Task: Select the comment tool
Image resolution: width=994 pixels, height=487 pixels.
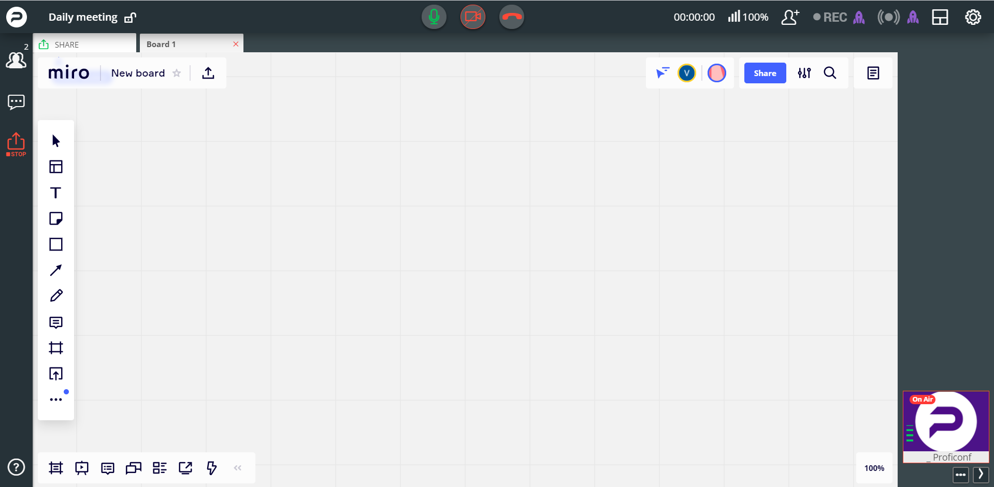Action: (56, 322)
